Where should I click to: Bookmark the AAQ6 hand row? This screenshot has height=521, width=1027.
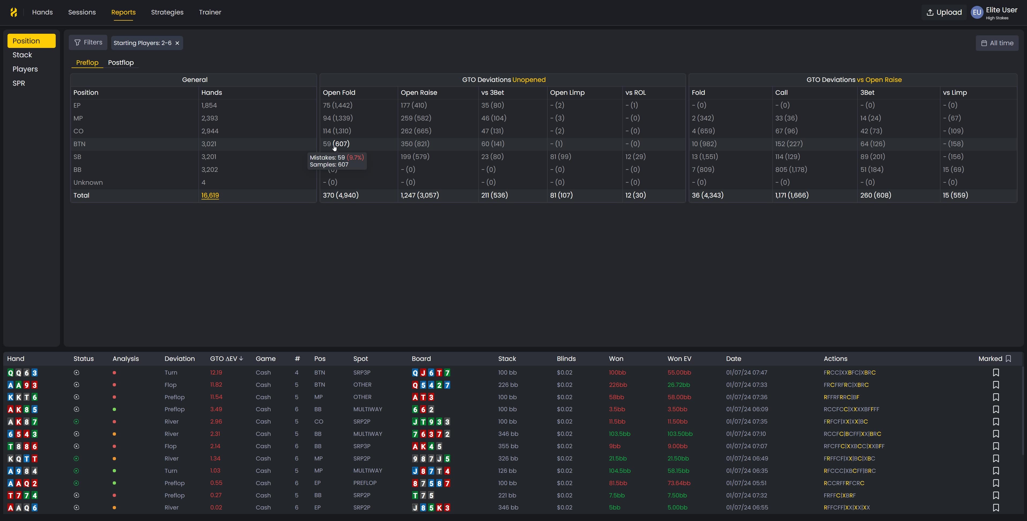pos(995,508)
